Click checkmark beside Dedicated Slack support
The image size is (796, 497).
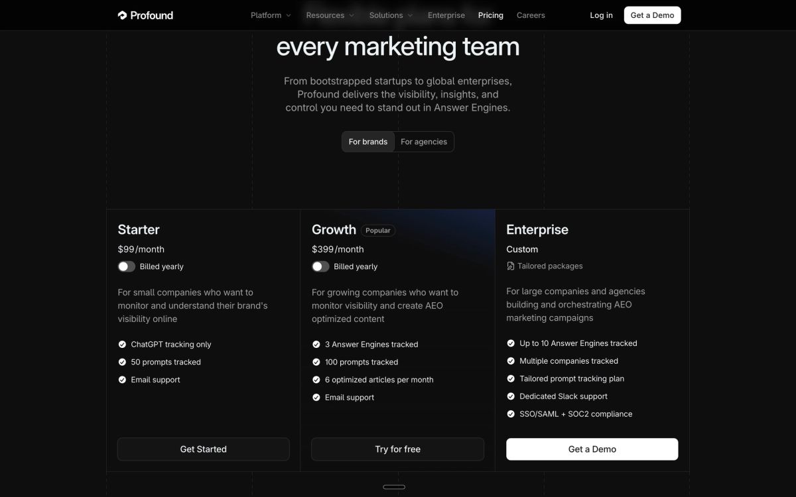click(511, 396)
